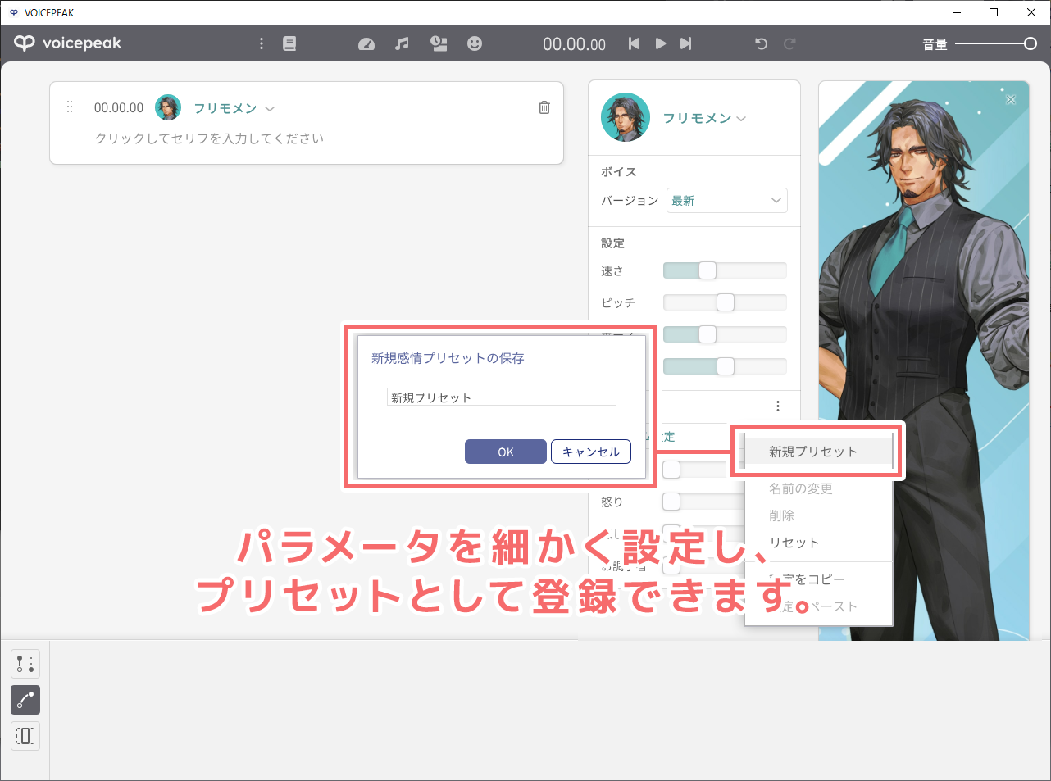1051x781 pixels.
Task: Select 新規プリセット from context menu
Action: 813,452
